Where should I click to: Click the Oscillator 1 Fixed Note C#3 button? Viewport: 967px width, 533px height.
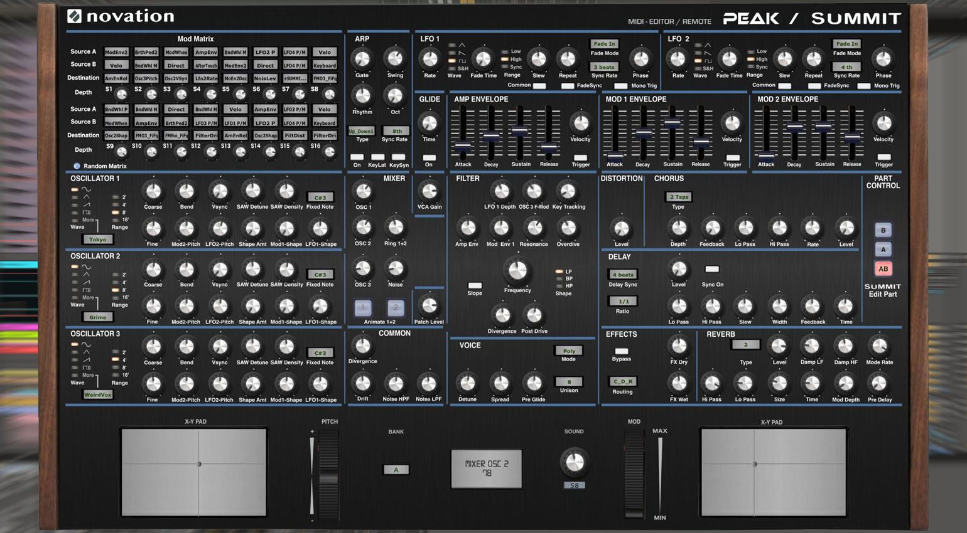point(320,197)
